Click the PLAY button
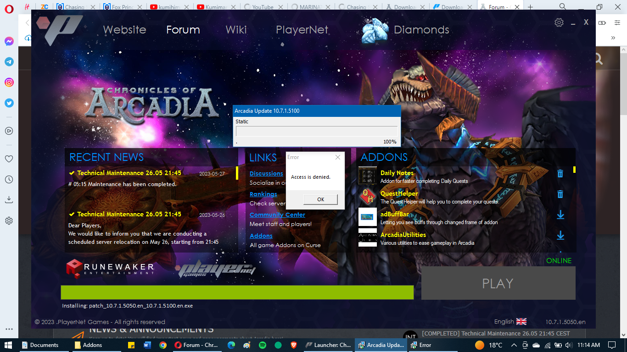Viewport: 627px width, 352px height. 498,283
